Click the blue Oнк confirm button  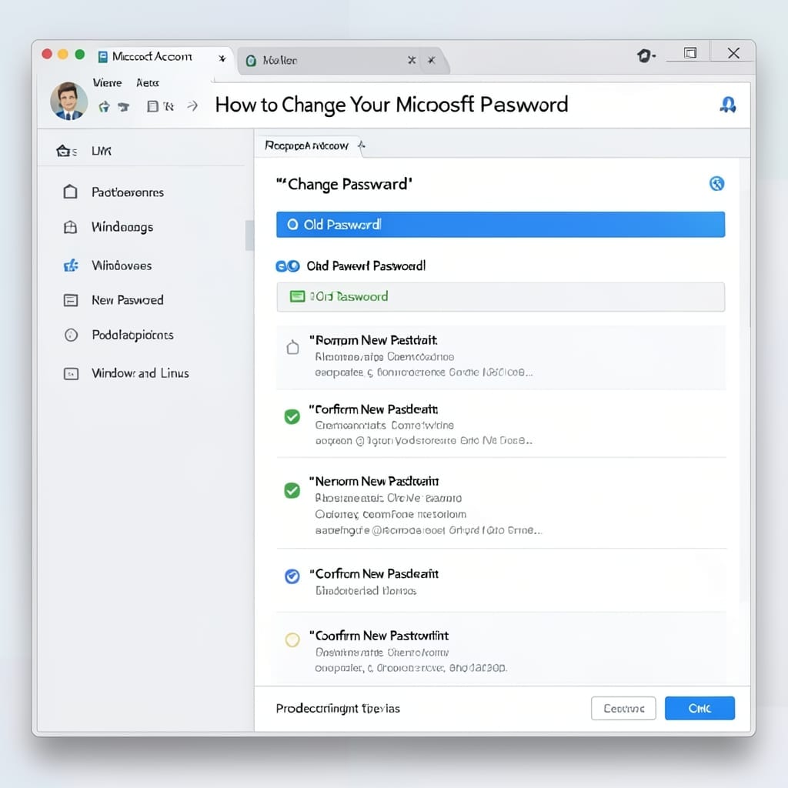tap(700, 708)
